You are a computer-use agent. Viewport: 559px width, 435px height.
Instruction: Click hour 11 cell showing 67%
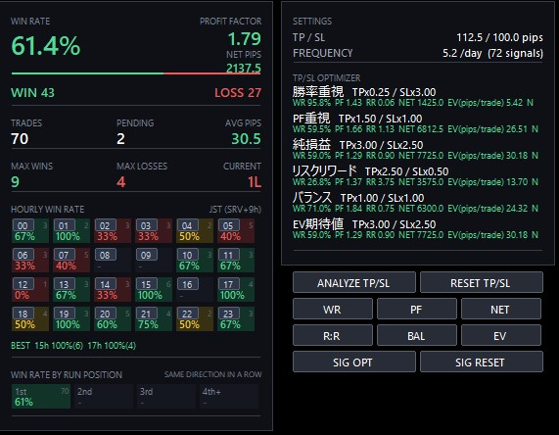coord(236,261)
